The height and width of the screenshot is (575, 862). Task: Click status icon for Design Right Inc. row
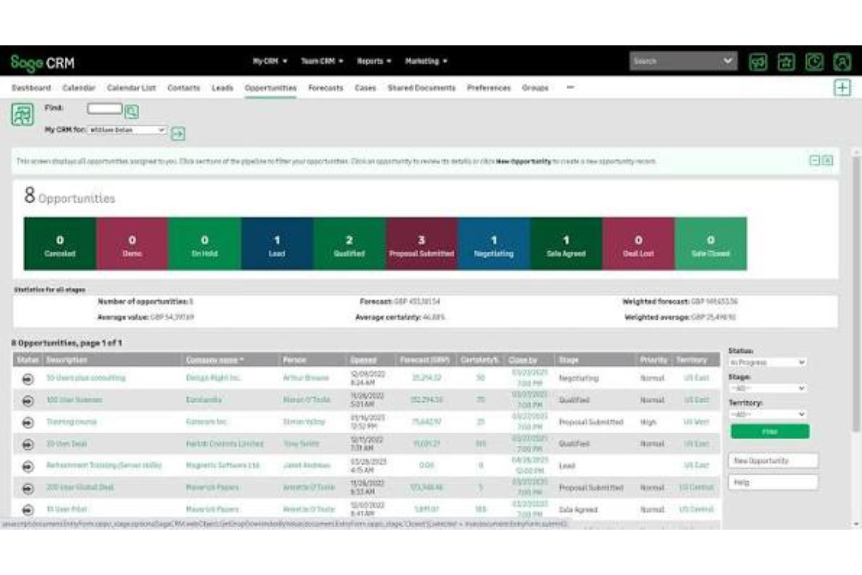[x=27, y=379]
